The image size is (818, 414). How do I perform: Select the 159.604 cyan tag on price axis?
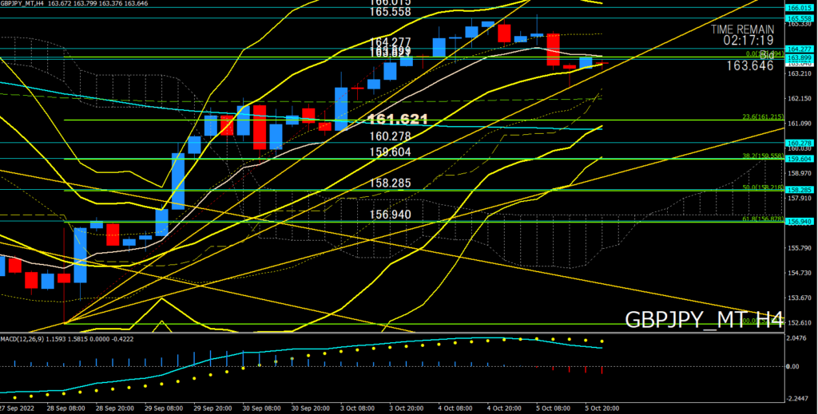click(799, 160)
